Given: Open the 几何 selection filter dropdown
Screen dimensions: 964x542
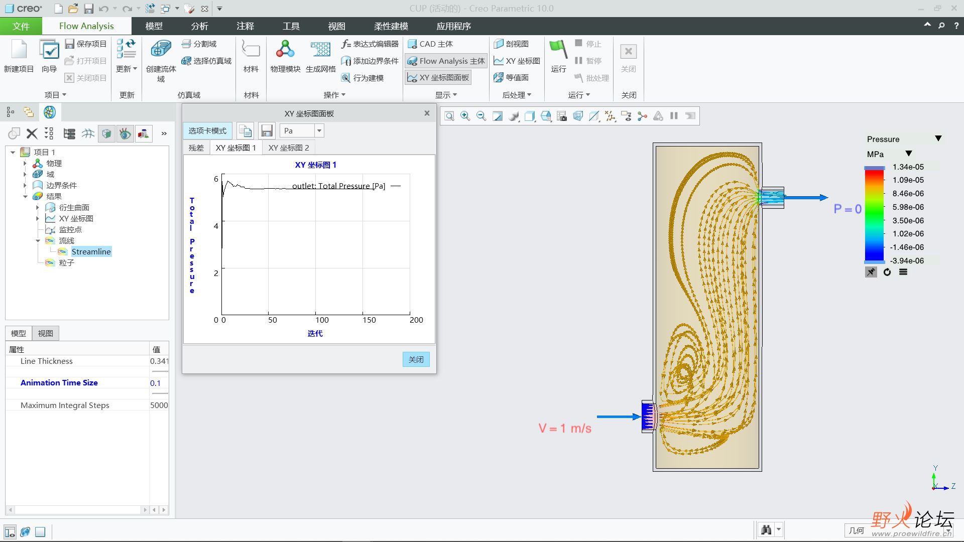Looking at the screenshot, I should 948,530.
